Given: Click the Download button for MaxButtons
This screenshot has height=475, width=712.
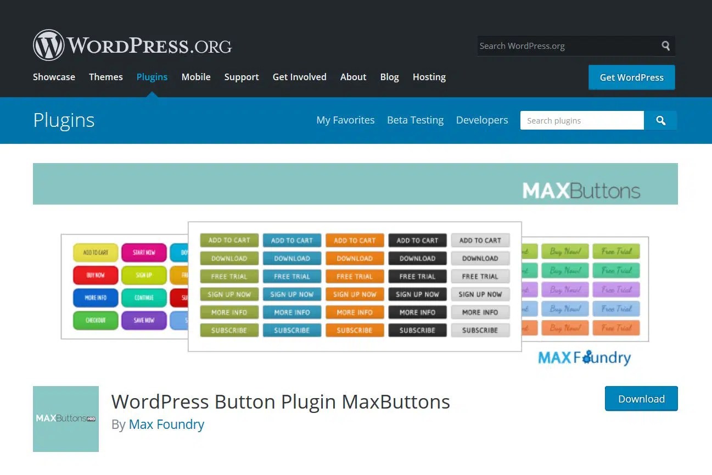Looking at the screenshot, I should [x=641, y=399].
